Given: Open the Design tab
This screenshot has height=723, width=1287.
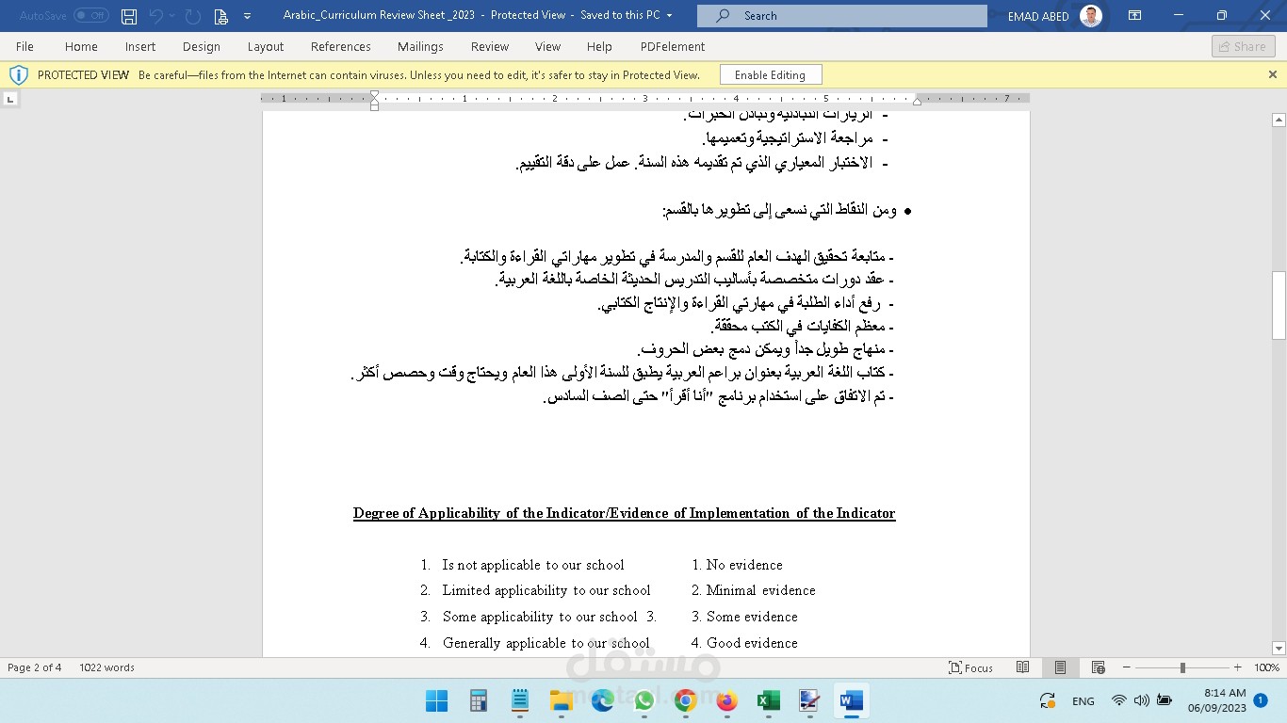Looking at the screenshot, I should coord(201,46).
